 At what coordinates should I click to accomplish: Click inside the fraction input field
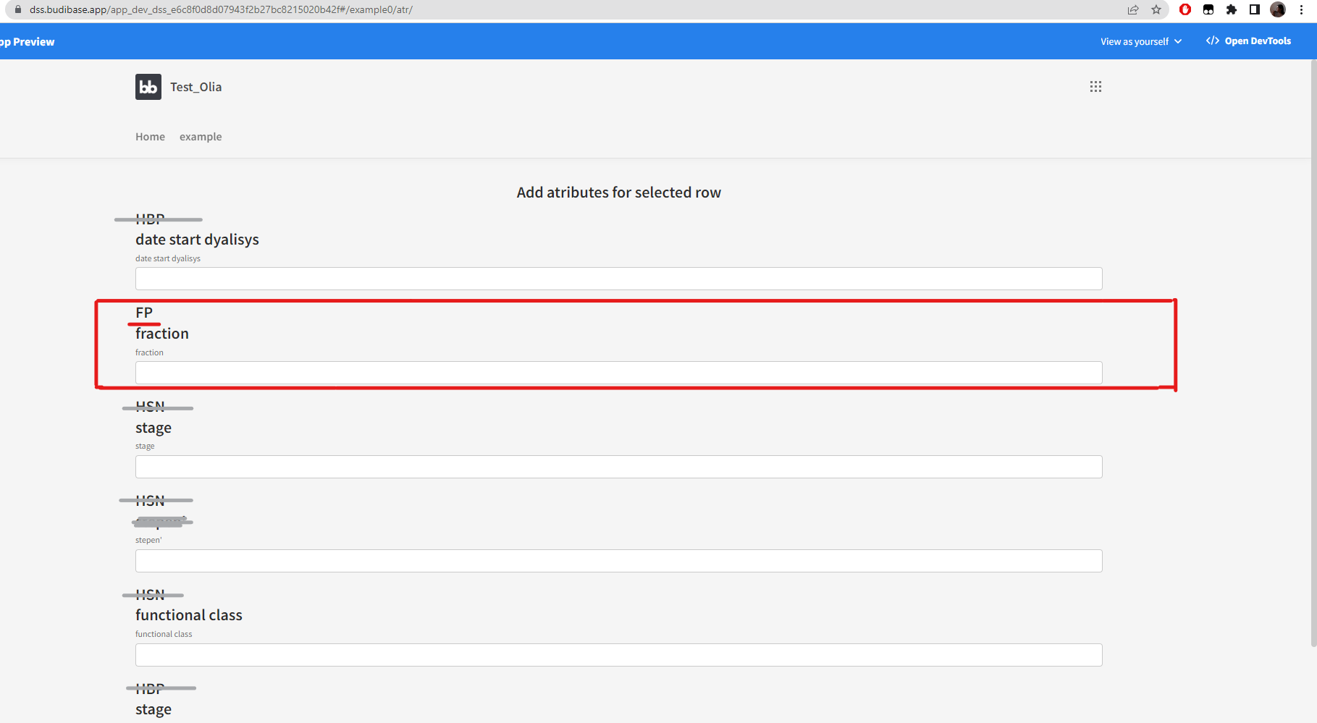[618, 372]
